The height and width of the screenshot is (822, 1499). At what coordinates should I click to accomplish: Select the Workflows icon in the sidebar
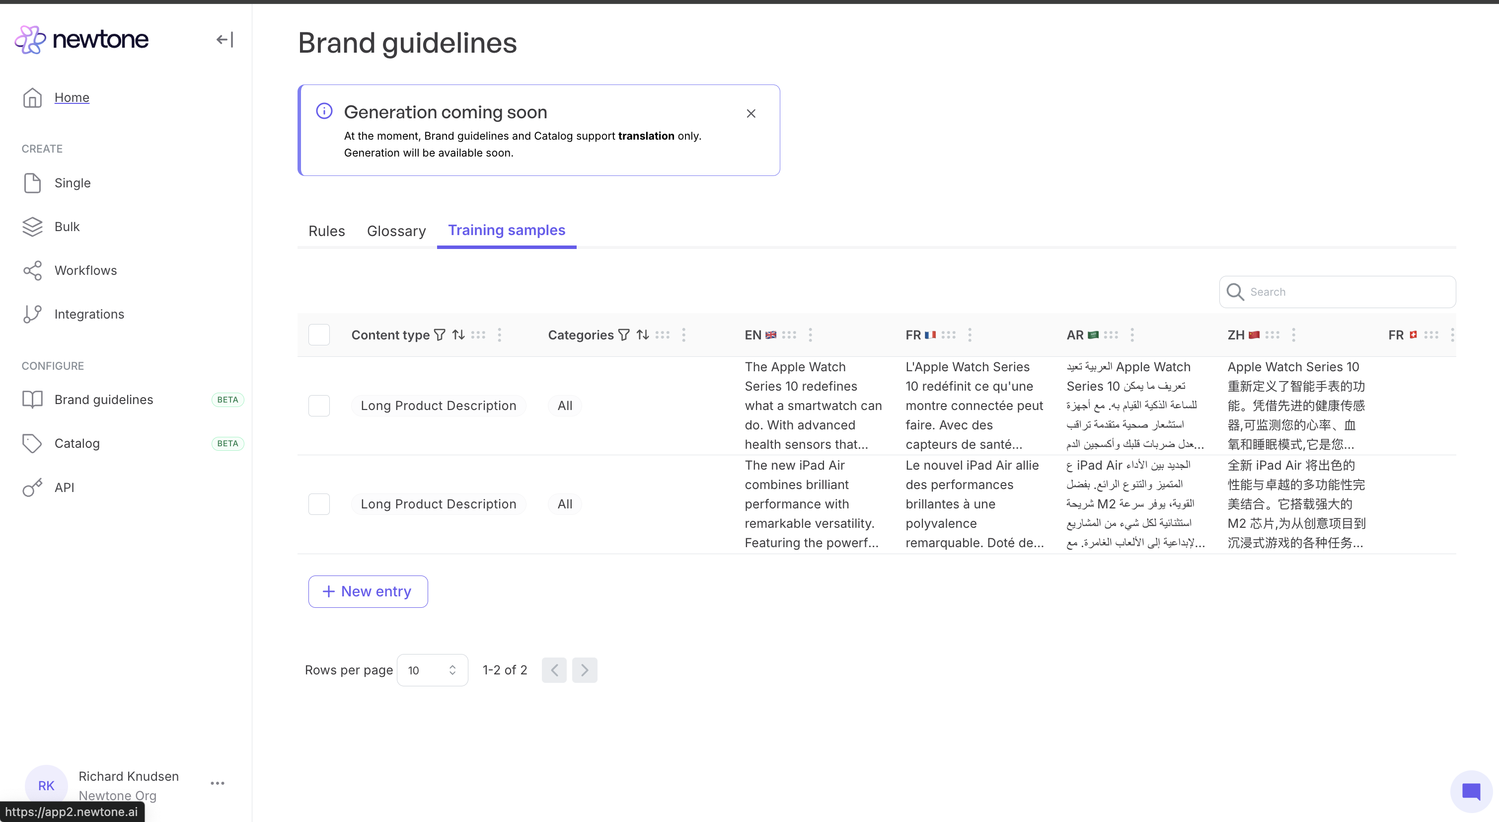click(33, 270)
